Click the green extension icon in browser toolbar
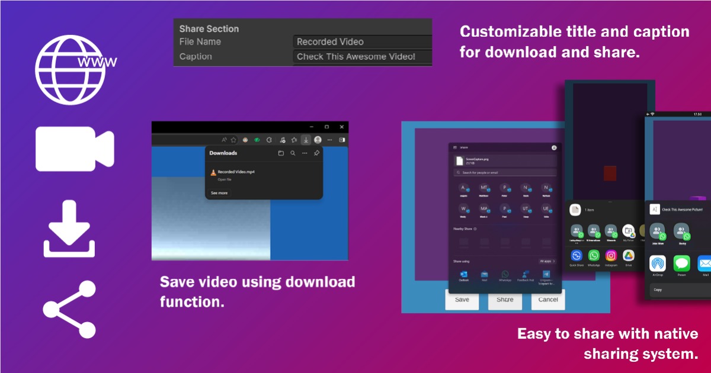711x373 pixels. (257, 140)
